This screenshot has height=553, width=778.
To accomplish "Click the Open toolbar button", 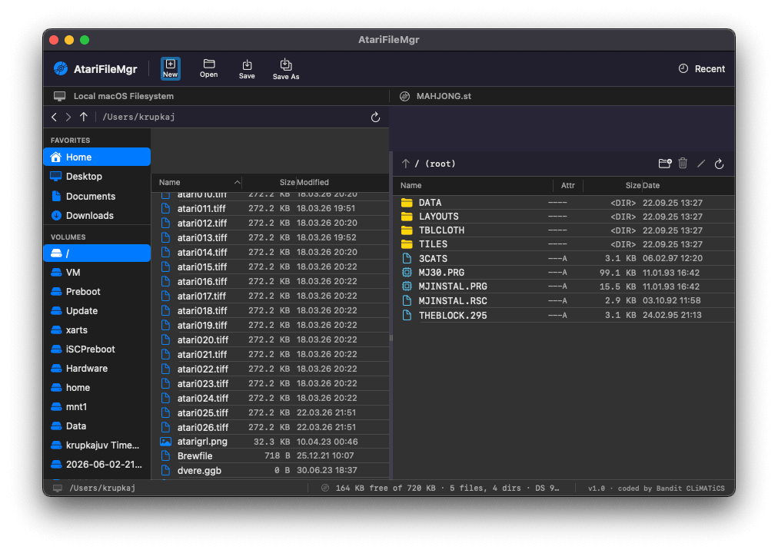I will 208,68.
